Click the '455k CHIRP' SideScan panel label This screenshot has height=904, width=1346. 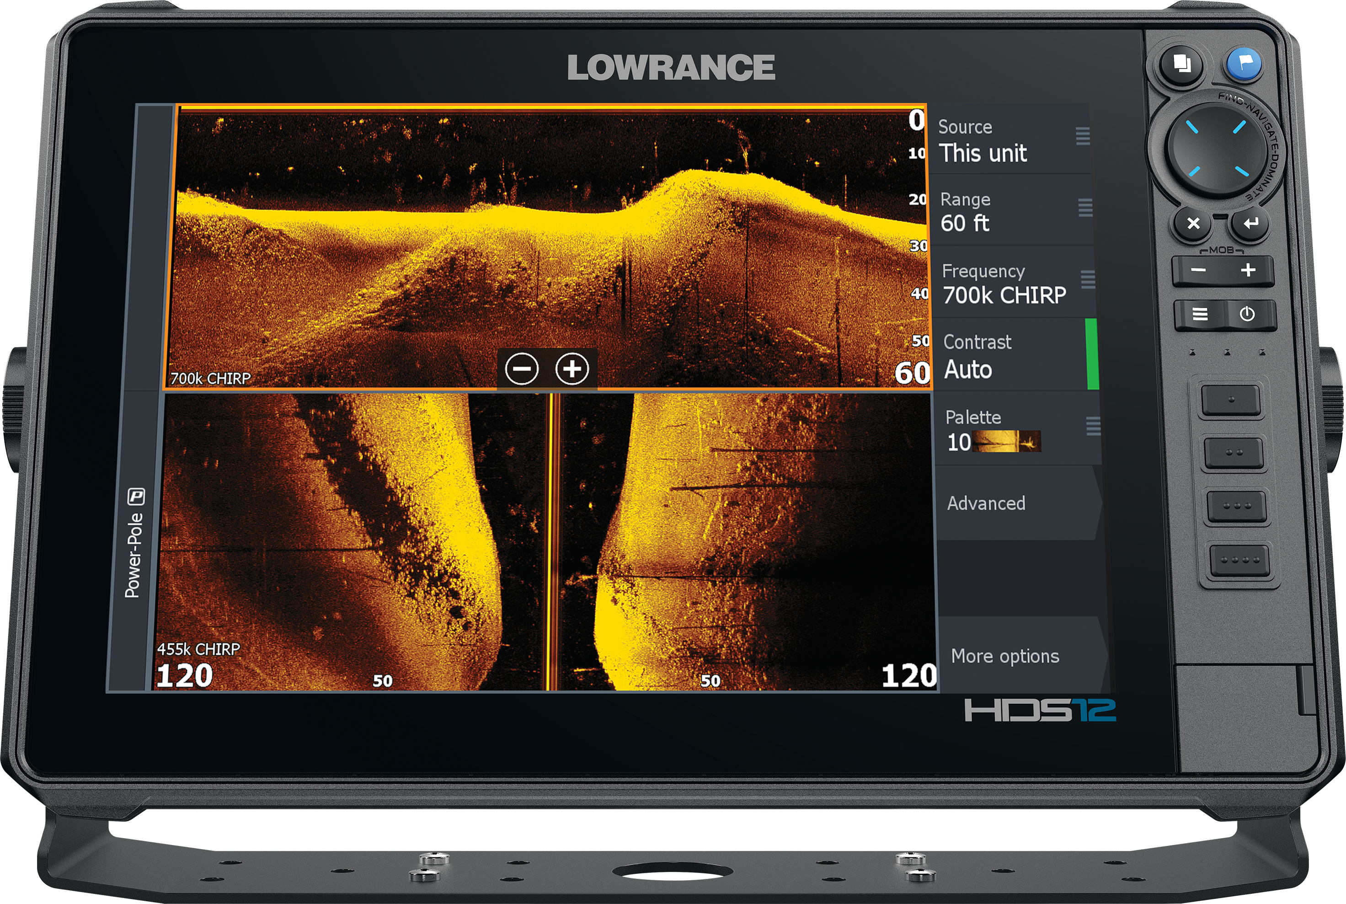[198, 649]
